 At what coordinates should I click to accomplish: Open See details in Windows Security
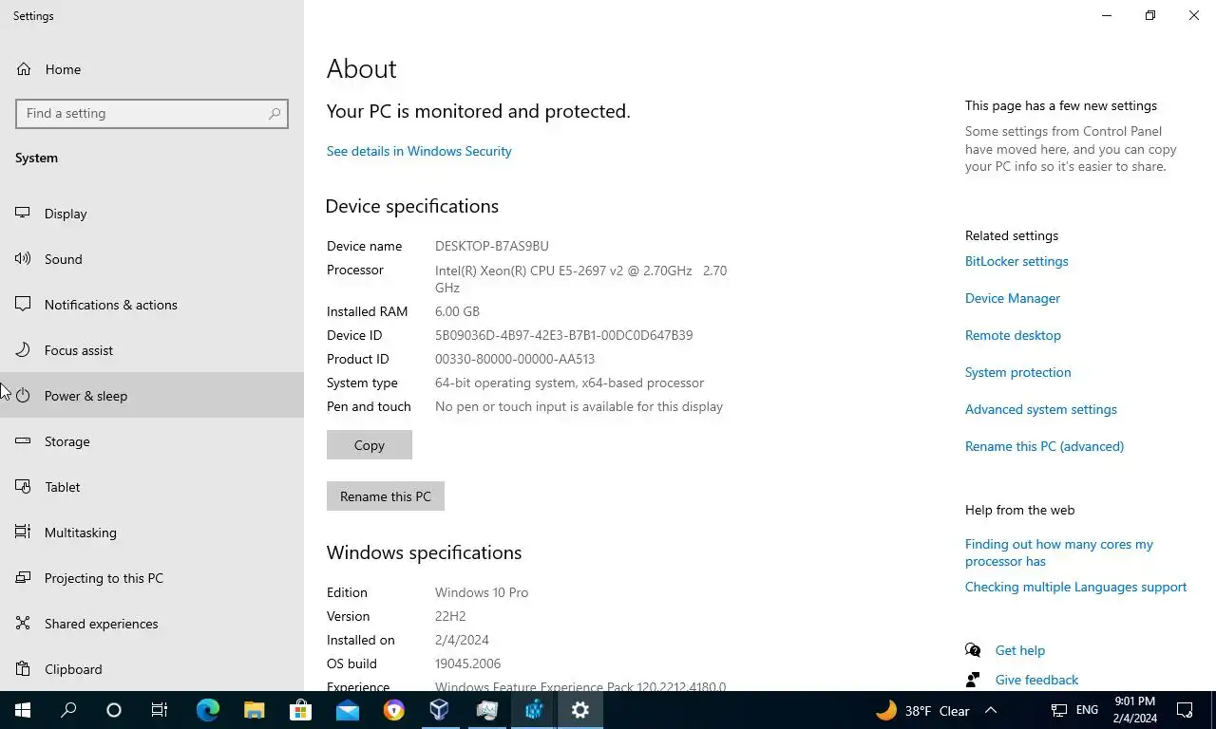point(419,151)
